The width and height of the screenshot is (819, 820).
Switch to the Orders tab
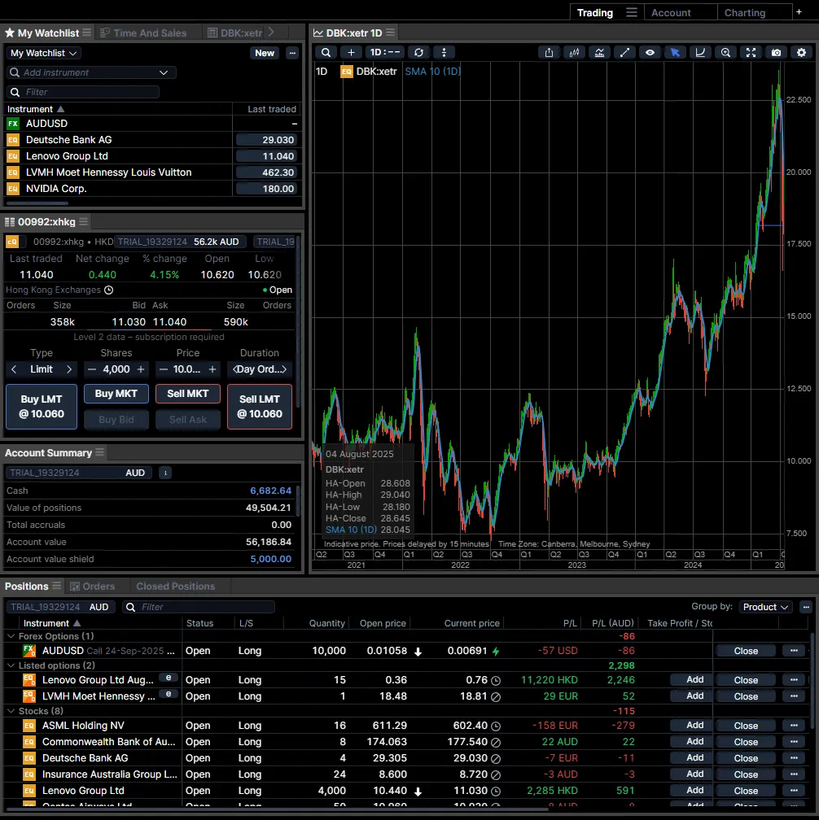point(93,587)
